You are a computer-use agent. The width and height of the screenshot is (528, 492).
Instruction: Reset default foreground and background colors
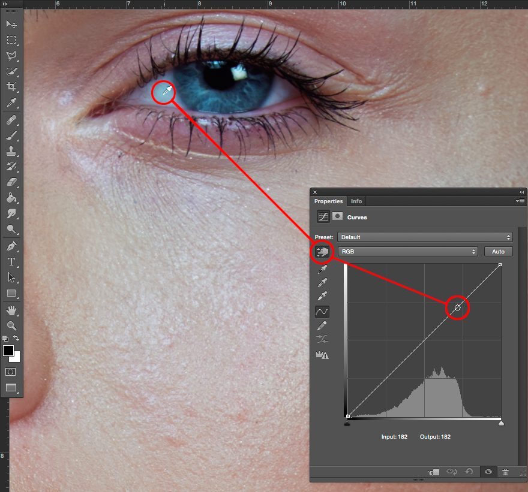tap(5, 339)
